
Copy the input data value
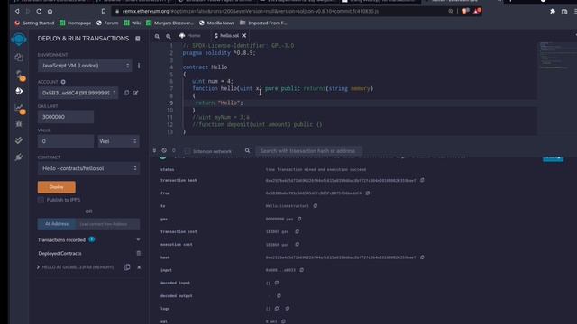(301, 270)
